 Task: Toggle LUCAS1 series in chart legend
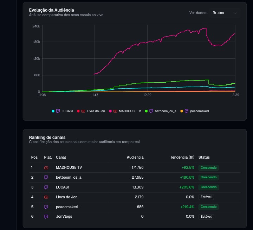point(62,111)
